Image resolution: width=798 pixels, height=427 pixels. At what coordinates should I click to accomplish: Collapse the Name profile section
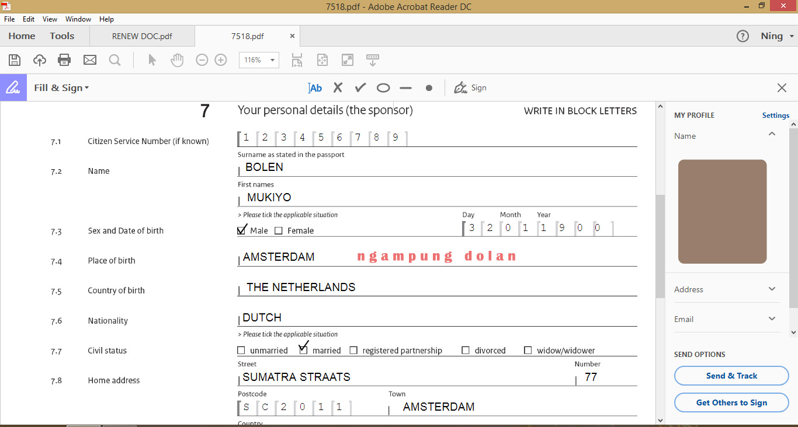pos(772,134)
